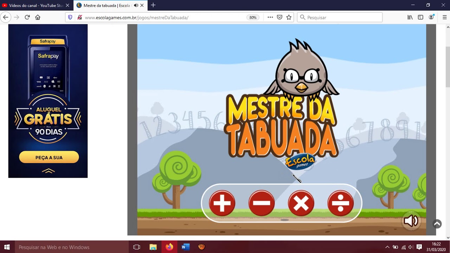Open network Wi-Fi settings in tray

(404, 247)
